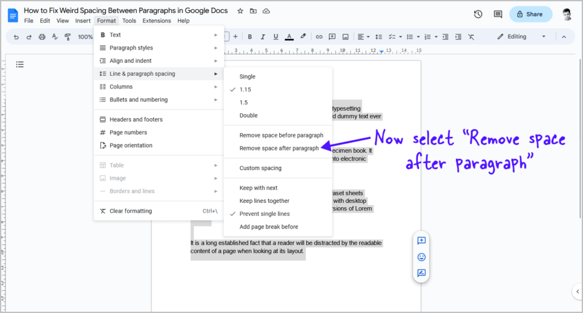Open the Extensions menu
The height and width of the screenshot is (313, 583).
pos(156,21)
